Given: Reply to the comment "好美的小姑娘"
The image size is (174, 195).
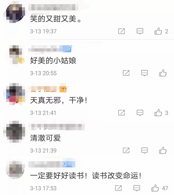Looking at the screenshot, I should (x=144, y=73).
